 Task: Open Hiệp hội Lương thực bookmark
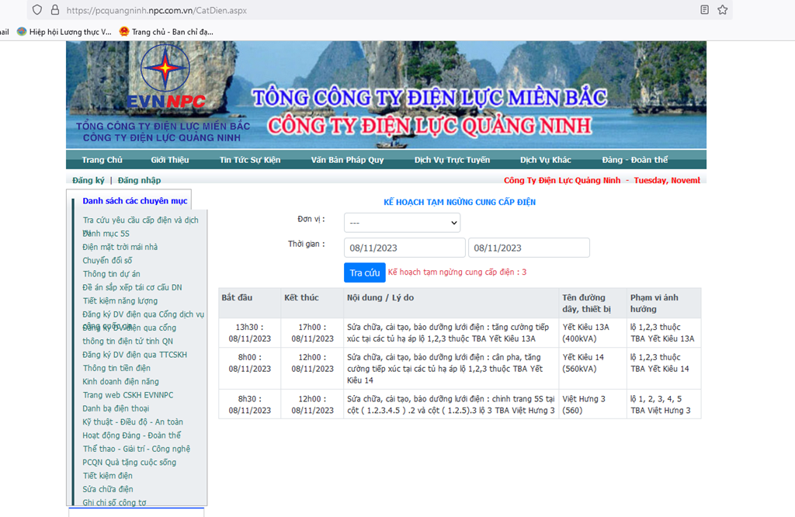(64, 31)
